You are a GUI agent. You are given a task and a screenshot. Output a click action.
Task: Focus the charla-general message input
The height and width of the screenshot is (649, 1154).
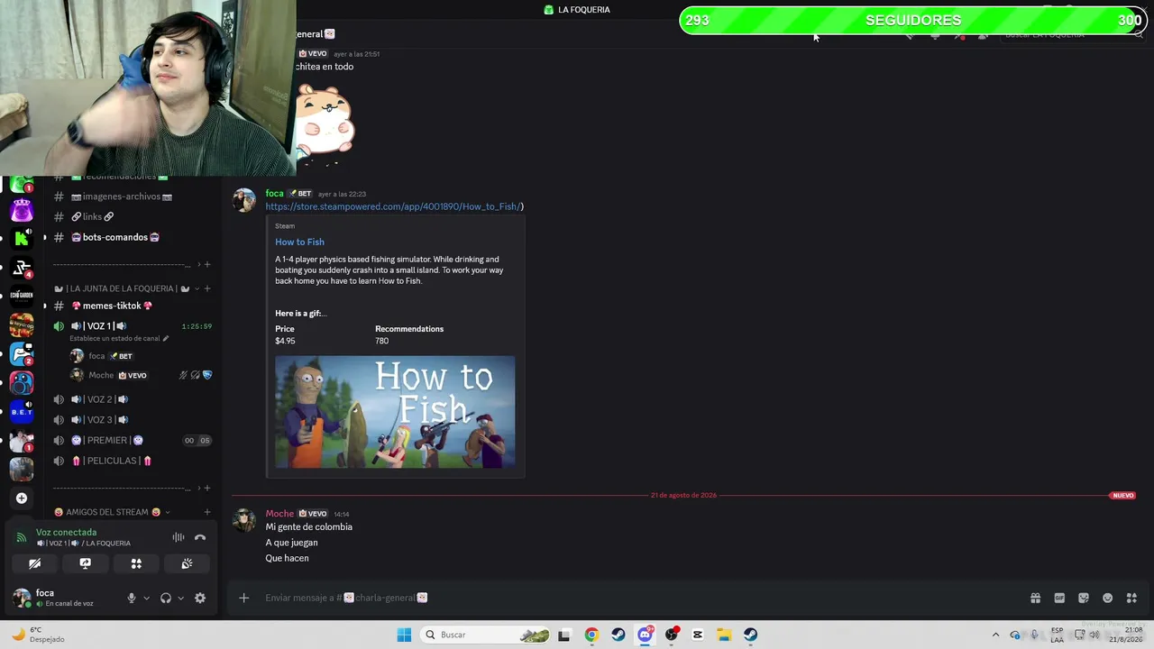click(640, 598)
